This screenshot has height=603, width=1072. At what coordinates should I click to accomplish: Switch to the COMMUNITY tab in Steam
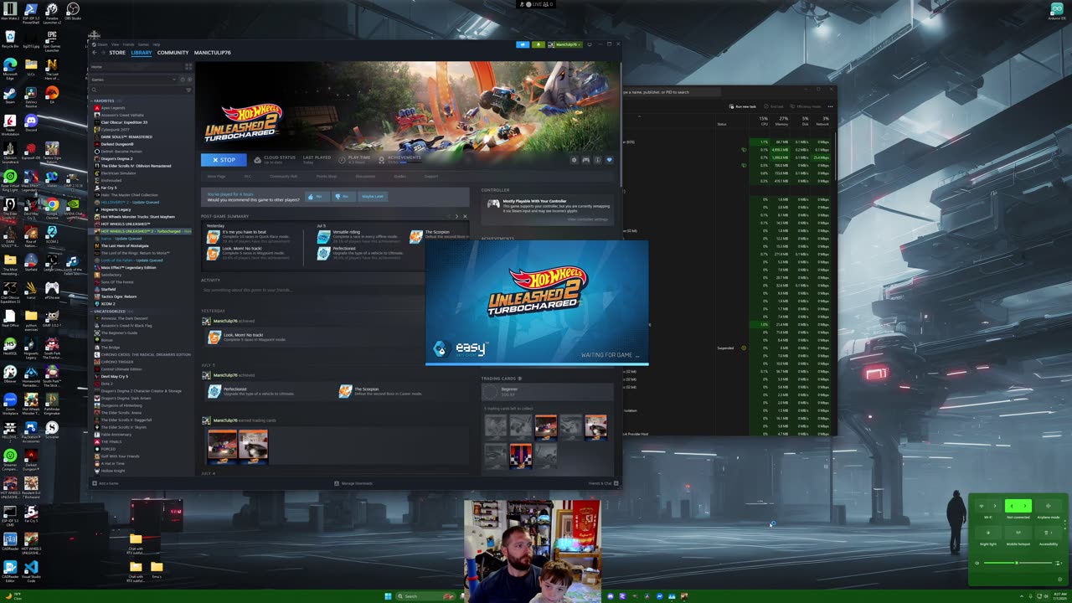[x=173, y=53]
